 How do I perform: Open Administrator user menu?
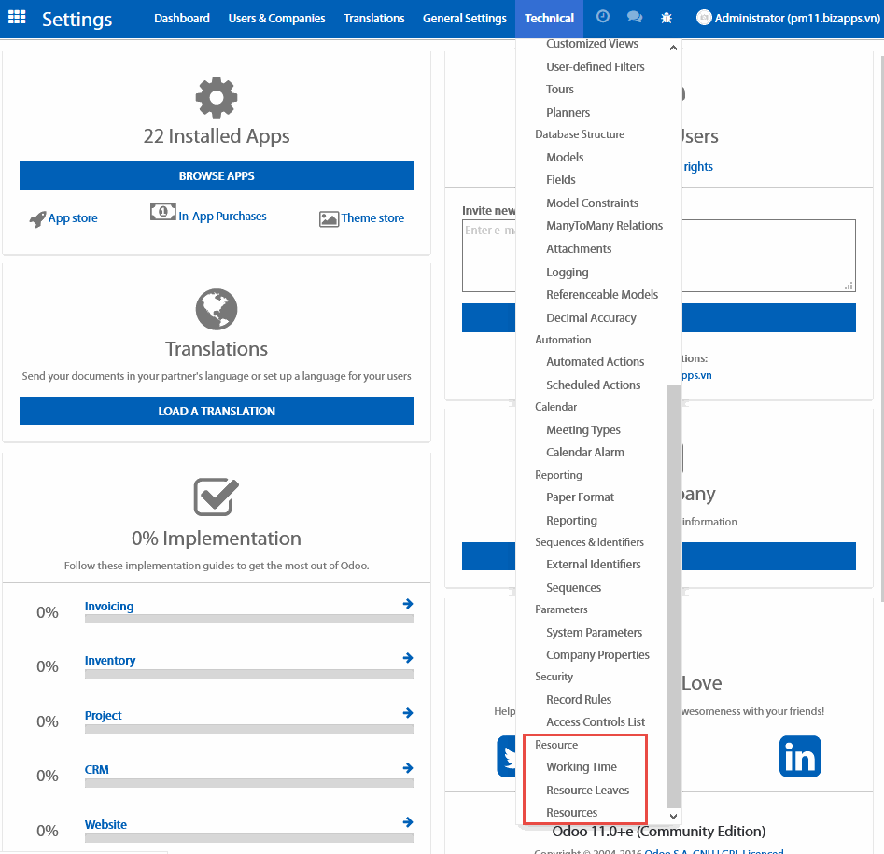click(x=789, y=18)
